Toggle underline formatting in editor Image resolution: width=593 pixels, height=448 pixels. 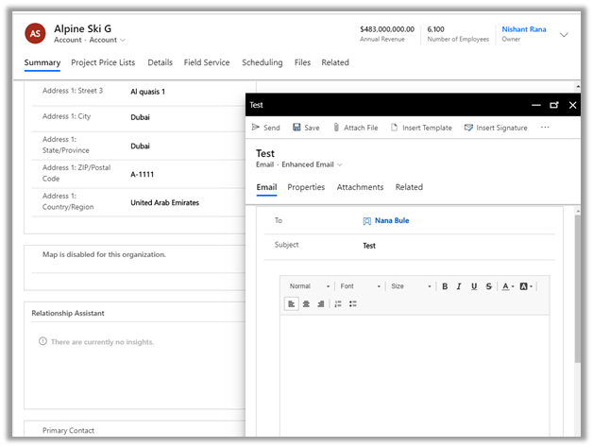tap(473, 286)
